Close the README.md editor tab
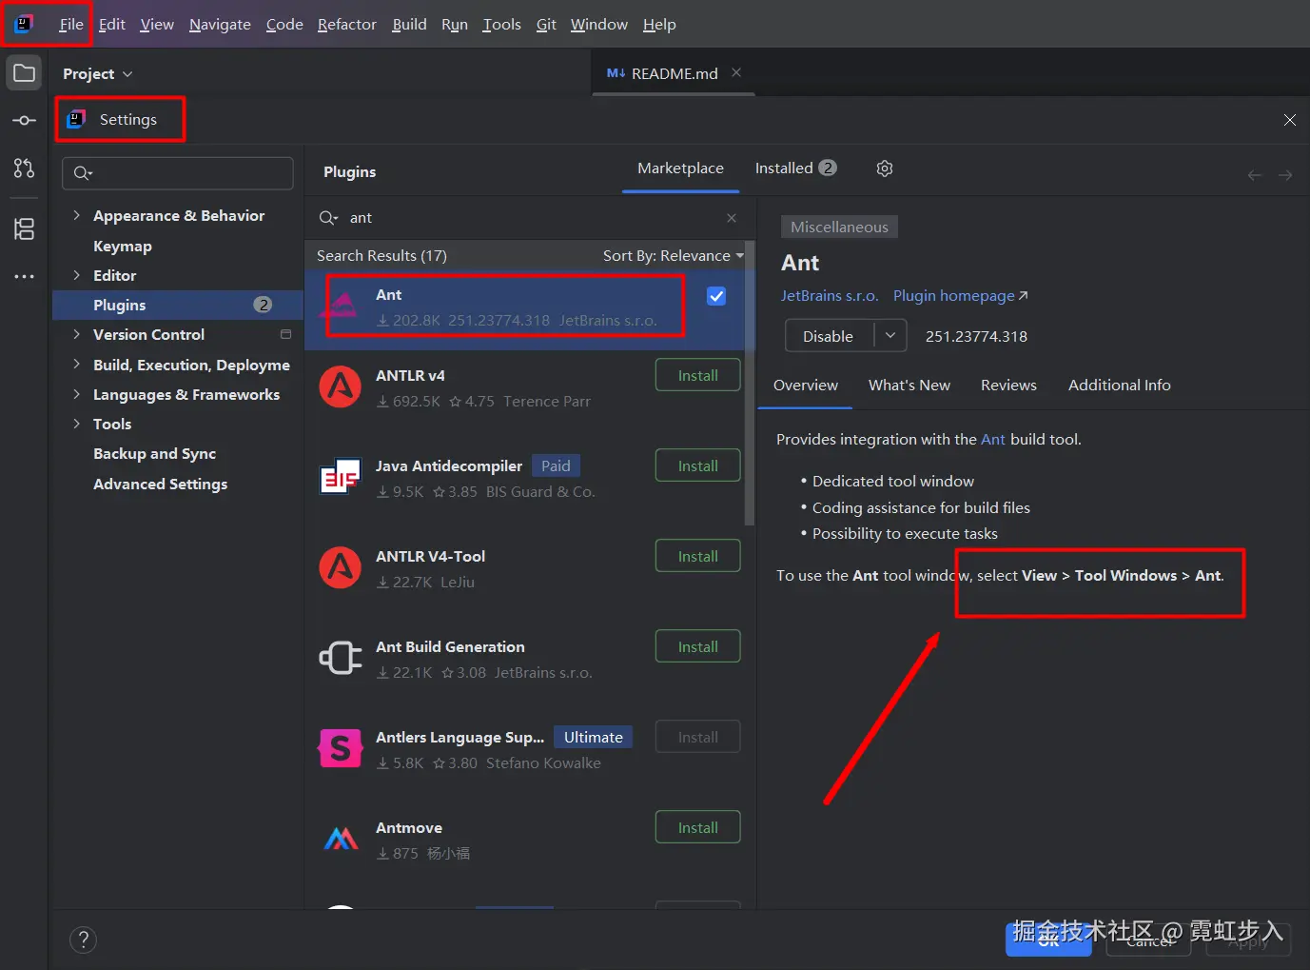Viewport: 1310px width, 970px height. click(x=736, y=72)
